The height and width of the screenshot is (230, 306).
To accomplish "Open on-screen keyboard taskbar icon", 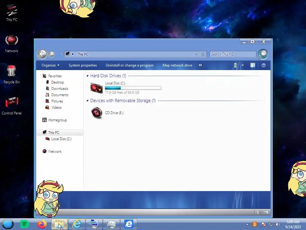I will click(x=94, y=224).
